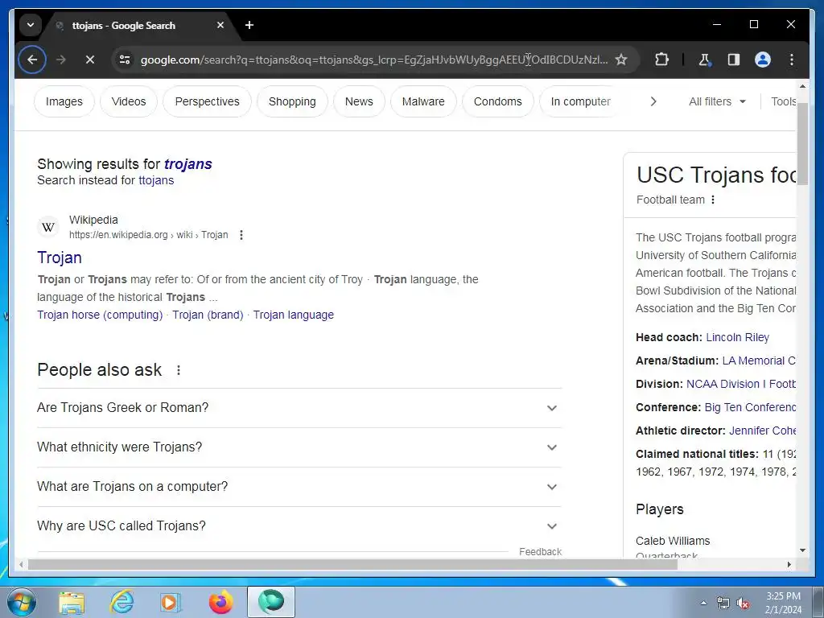Open the Trojan Wikipedia result title
Viewport: 824px width, 618px height.
click(60, 257)
